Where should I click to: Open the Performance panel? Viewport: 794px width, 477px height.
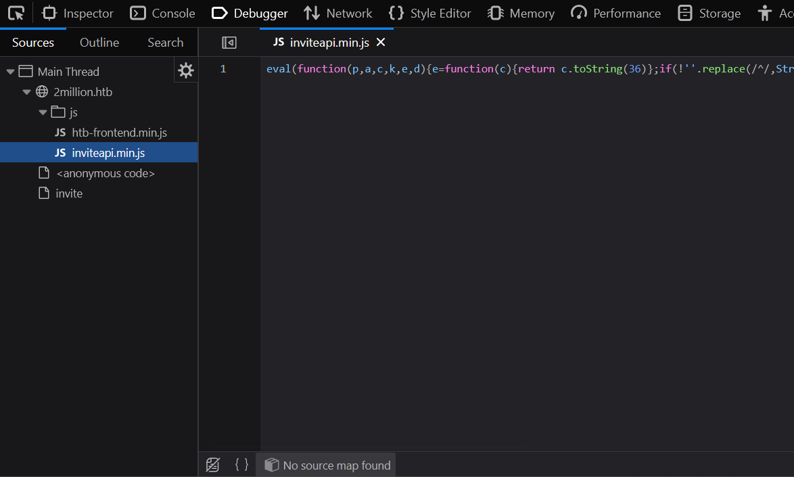(615, 13)
